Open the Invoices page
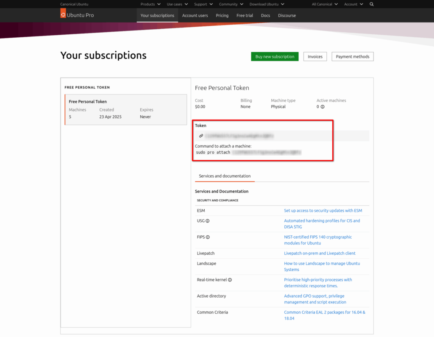 pyautogui.click(x=315, y=56)
